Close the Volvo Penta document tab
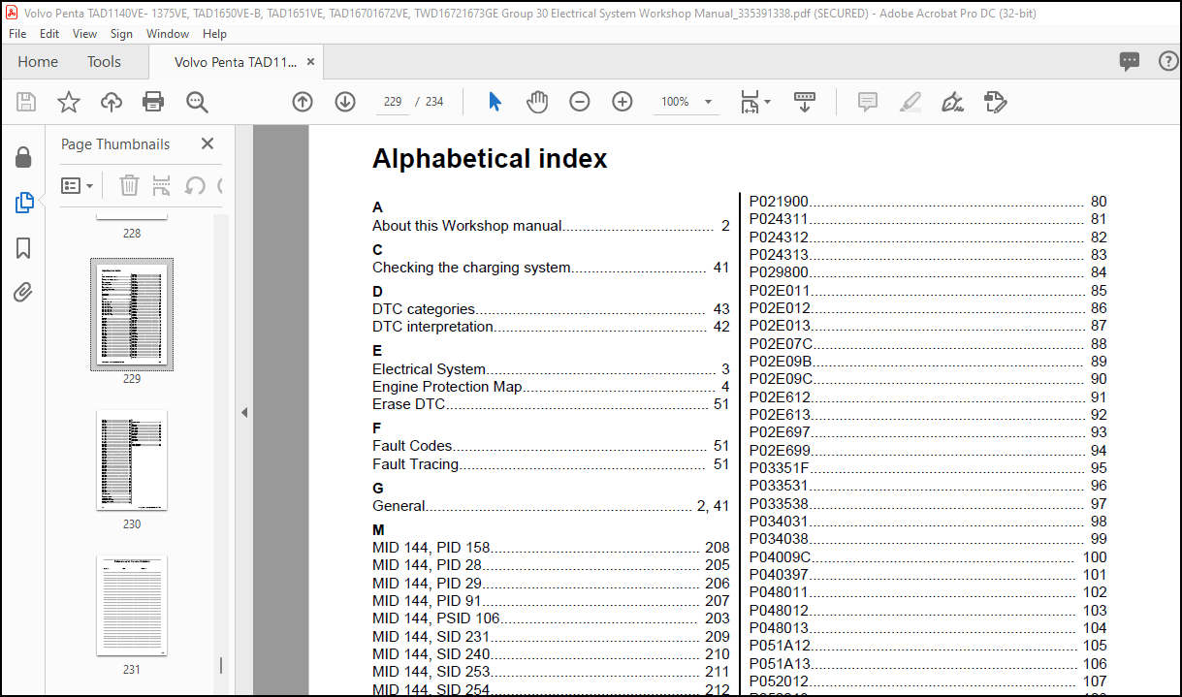This screenshot has height=697, width=1182. point(311,62)
